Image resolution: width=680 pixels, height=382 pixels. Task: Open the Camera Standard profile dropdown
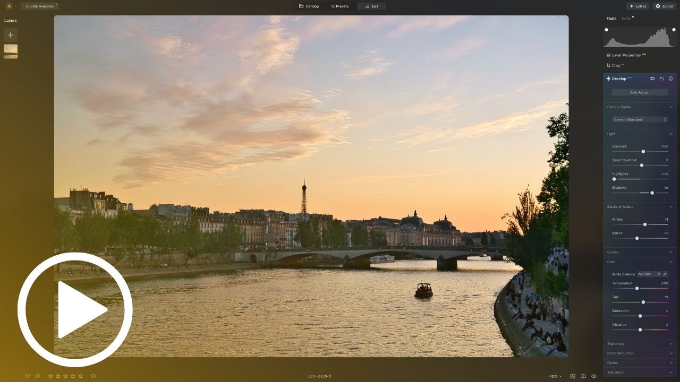640,119
